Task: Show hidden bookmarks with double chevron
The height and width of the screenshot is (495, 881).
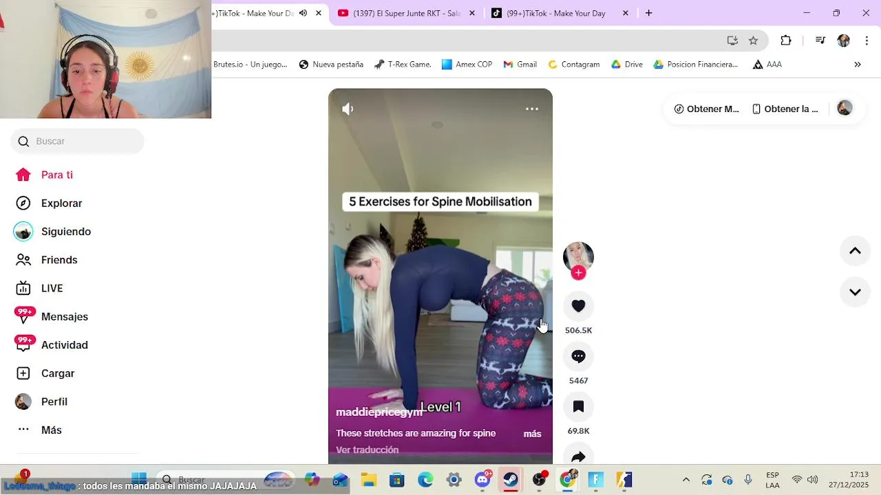Action: 858,65
